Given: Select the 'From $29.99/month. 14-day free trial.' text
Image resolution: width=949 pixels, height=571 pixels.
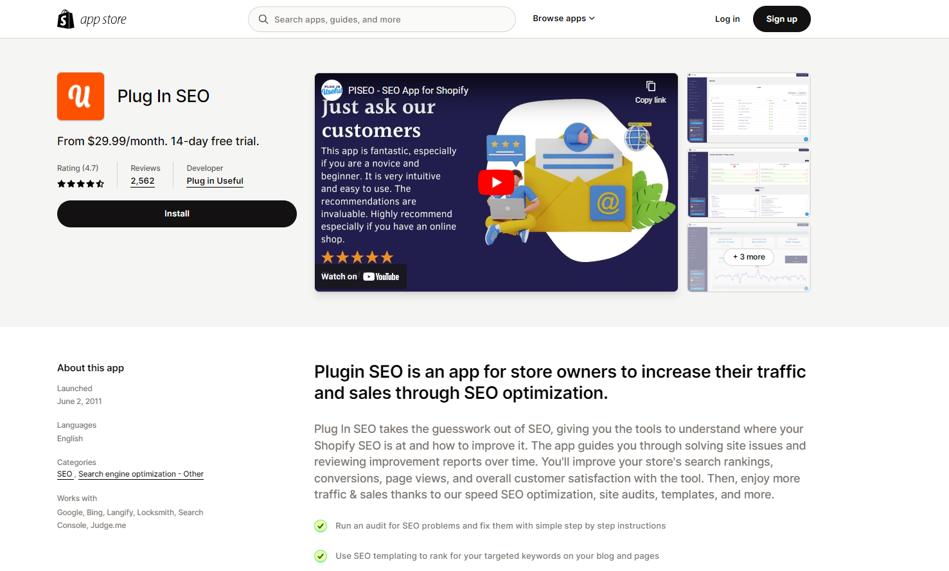Looking at the screenshot, I should [x=158, y=141].
